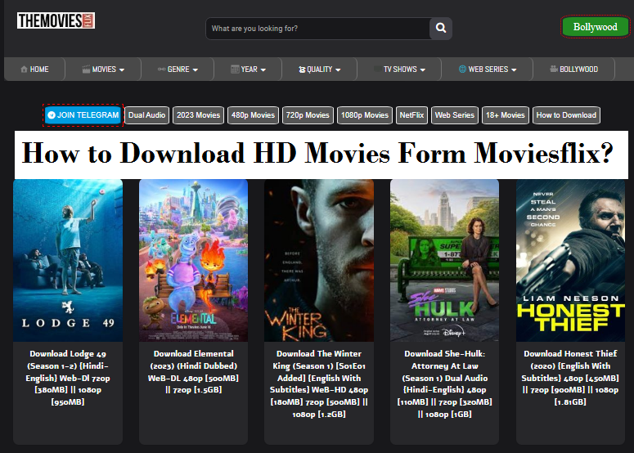
Task: Select the 720p Movies tag
Action: (x=308, y=115)
